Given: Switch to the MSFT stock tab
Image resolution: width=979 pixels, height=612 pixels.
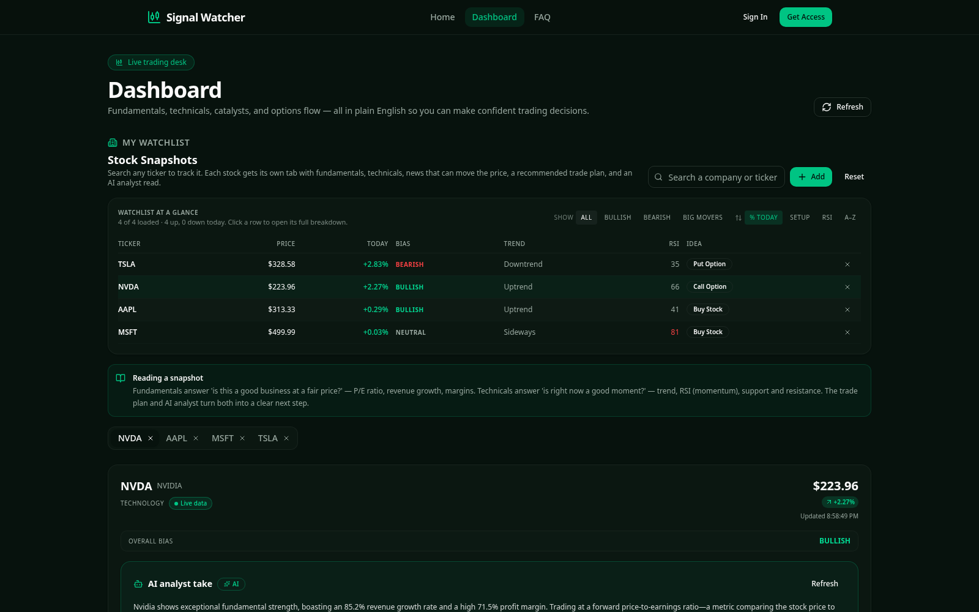Looking at the screenshot, I should (223, 438).
